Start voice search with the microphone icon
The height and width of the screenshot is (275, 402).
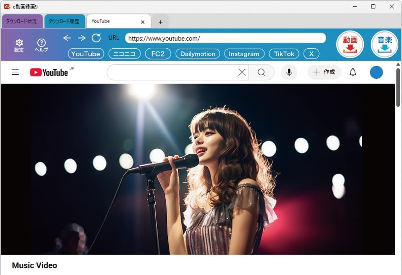[x=289, y=72]
